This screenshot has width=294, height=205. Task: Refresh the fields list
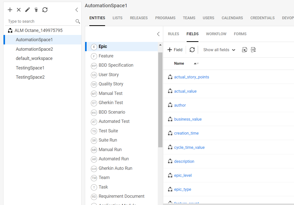click(x=192, y=50)
